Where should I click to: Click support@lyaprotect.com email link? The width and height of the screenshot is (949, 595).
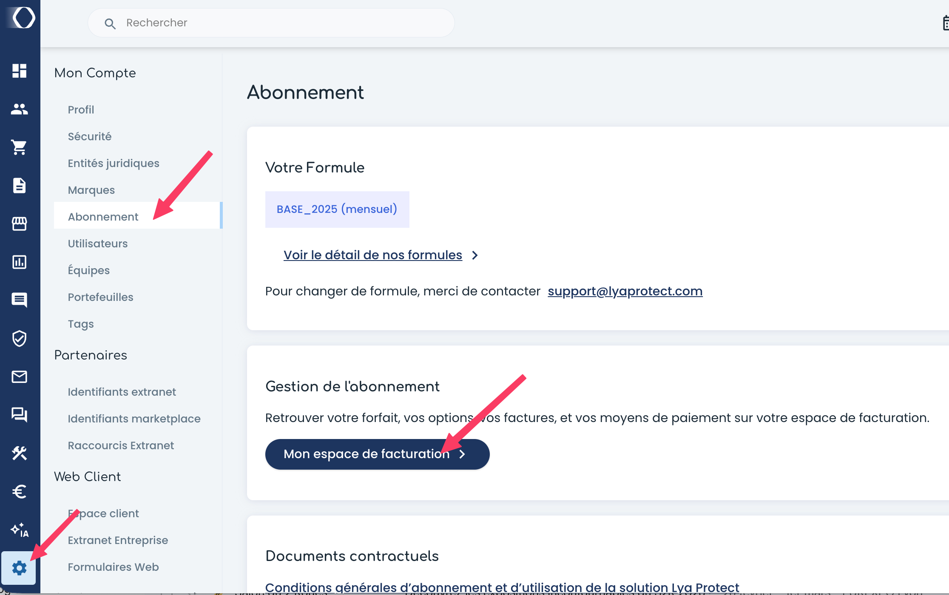[x=625, y=291]
